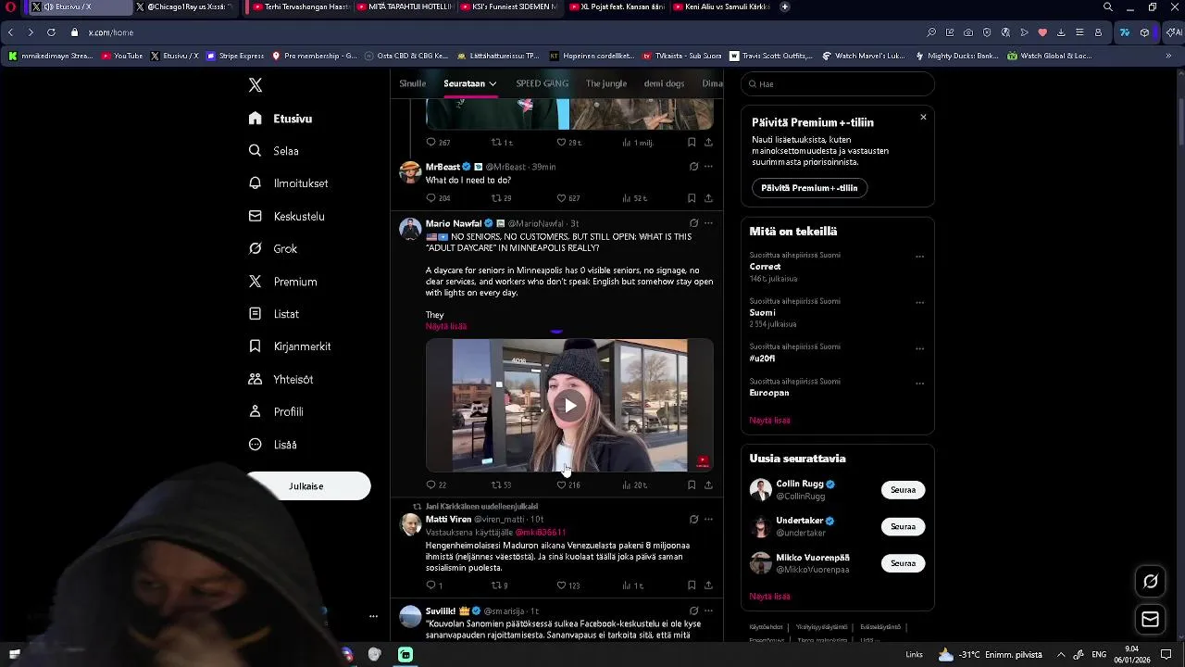Open a new browser tab
Screen dimensions: 1185x667
coord(785,6)
